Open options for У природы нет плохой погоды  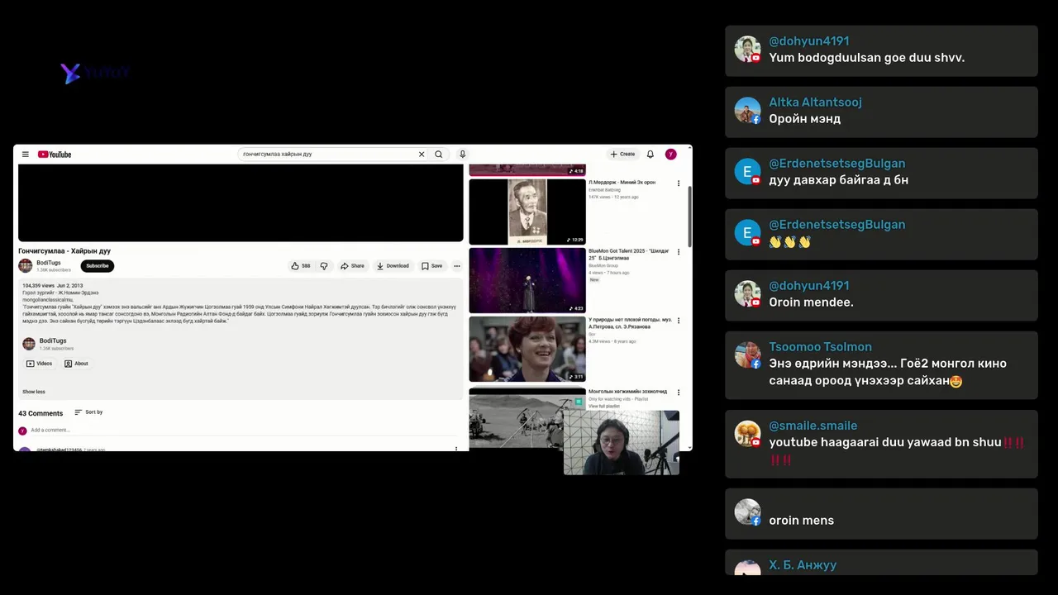(679, 321)
